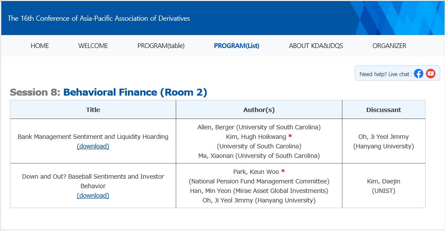Download the Baseball Sentiments paper
This screenshot has height=231, width=445.
point(93,196)
